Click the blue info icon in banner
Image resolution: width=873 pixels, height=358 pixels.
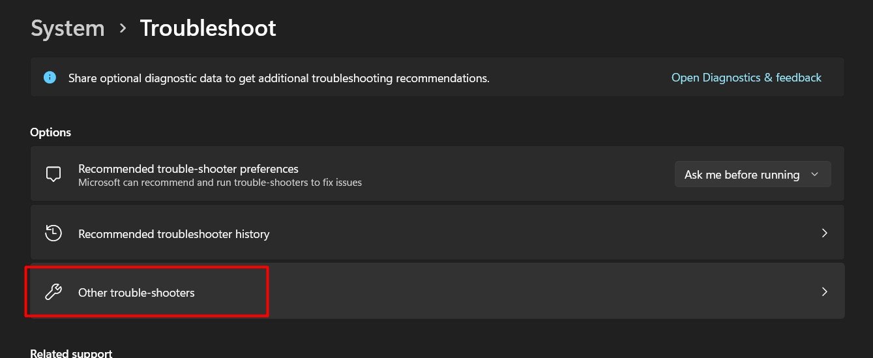click(x=50, y=78)
